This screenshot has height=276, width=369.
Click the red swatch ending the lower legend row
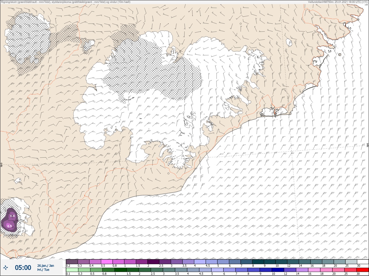tap(362, 270)
